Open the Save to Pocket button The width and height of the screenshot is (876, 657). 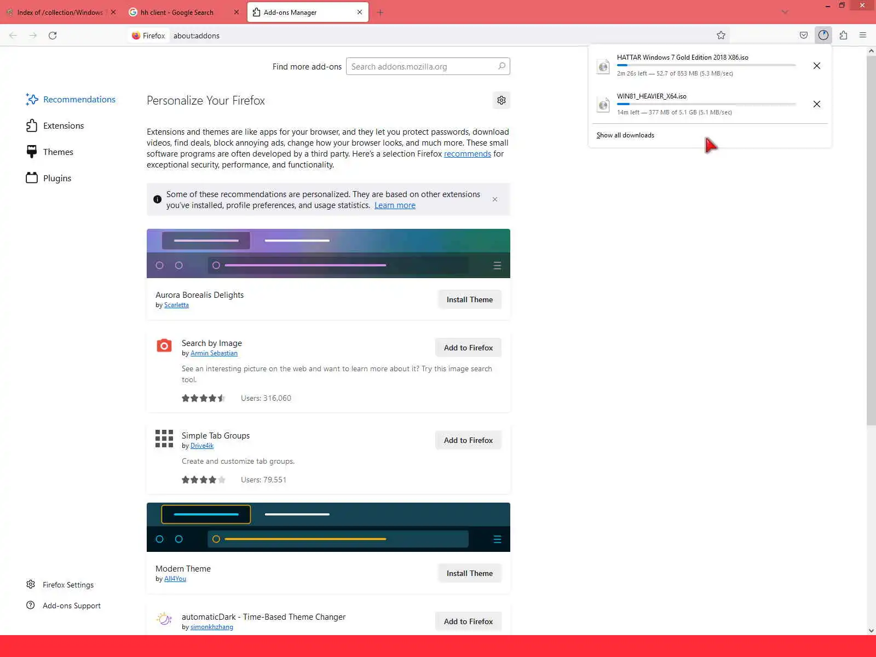coord(804,36)
